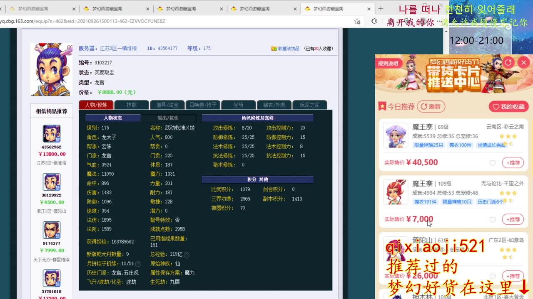Open the 锦衣/外观 tab

[274, 105]
